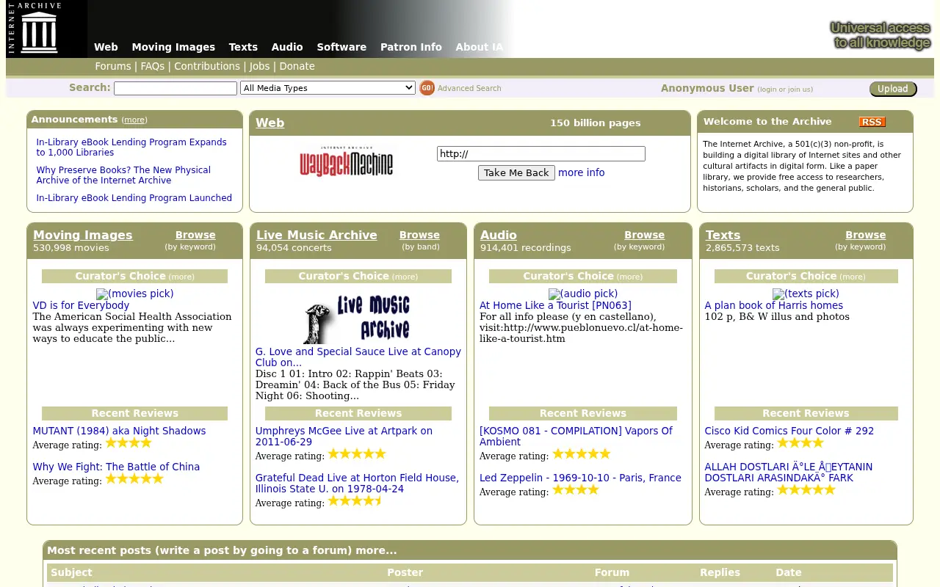Click the Upload button
Image resolution: width=940 pixels, height=587 pixels.
click(893, 89)
